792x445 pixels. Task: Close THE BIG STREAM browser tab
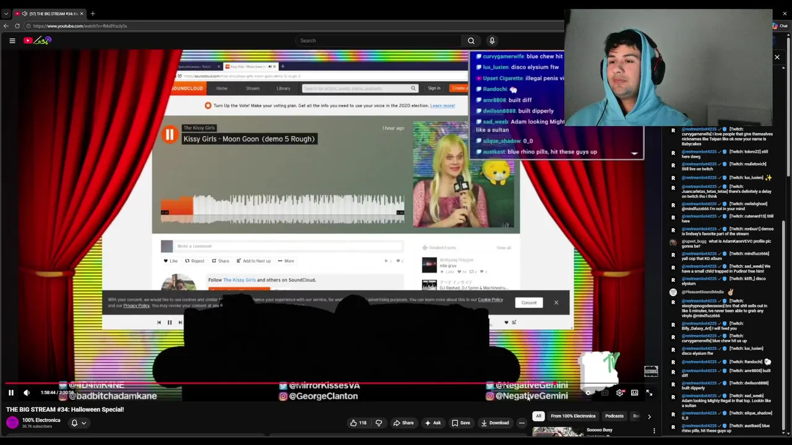(x=81, y=14)
